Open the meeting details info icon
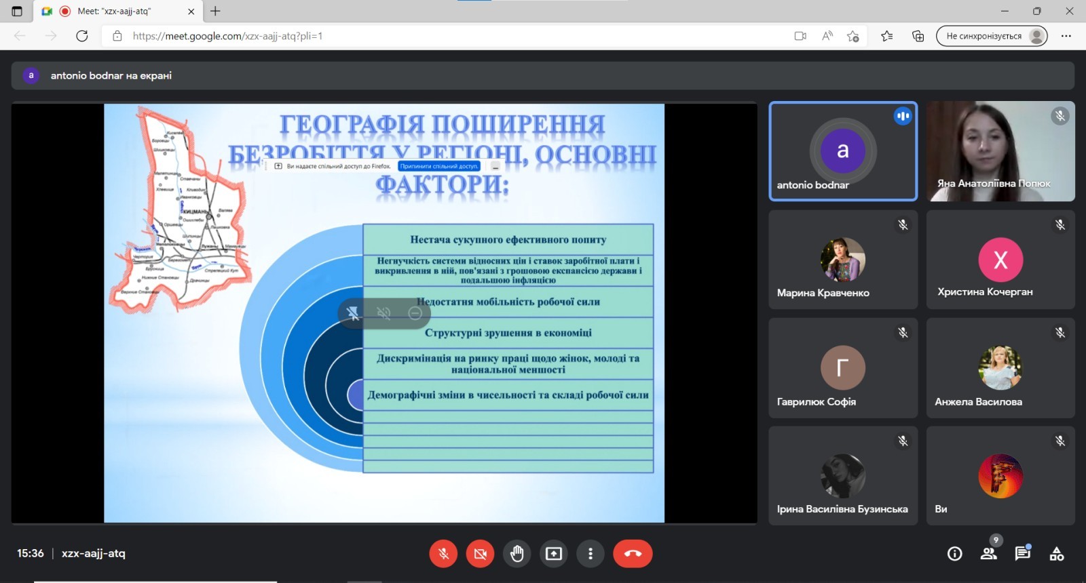 (x=954, y=554)
